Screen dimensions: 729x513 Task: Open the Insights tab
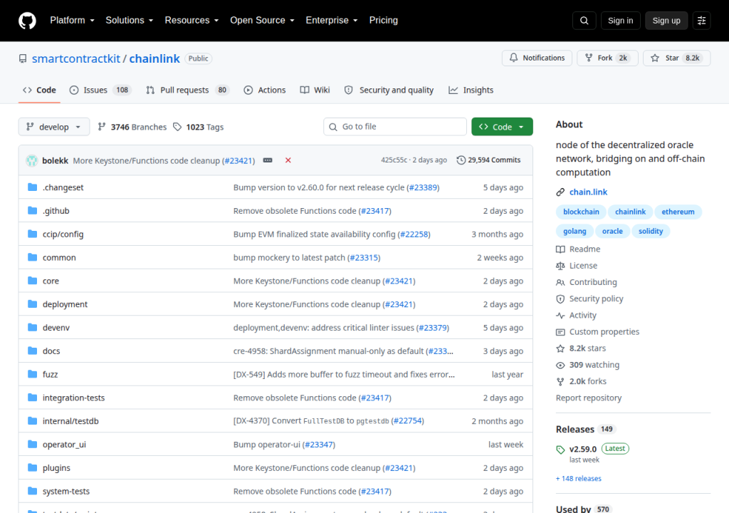coord(471,90)
